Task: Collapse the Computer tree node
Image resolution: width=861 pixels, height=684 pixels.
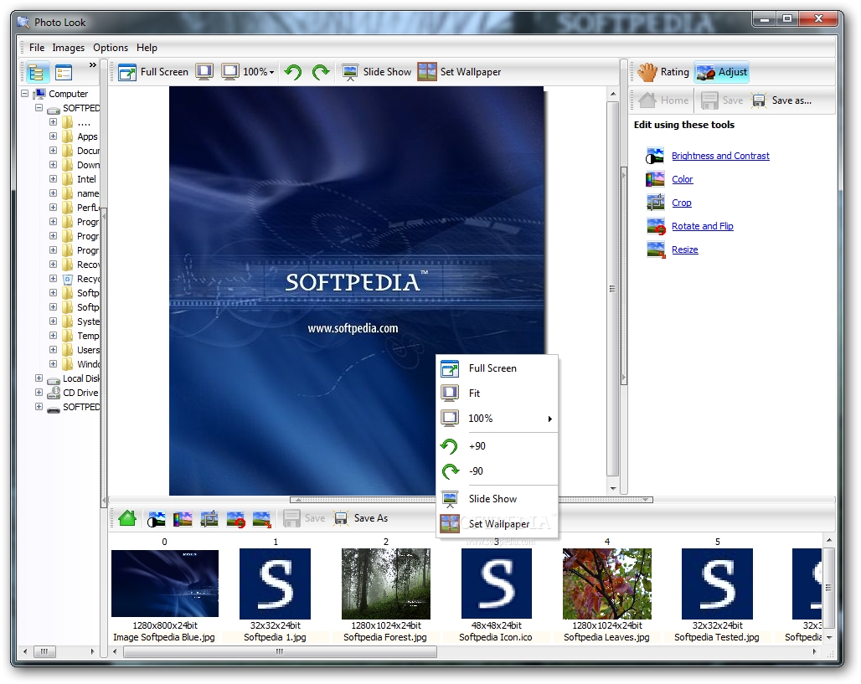Action: pyautogui.click(x=25, y=93)
